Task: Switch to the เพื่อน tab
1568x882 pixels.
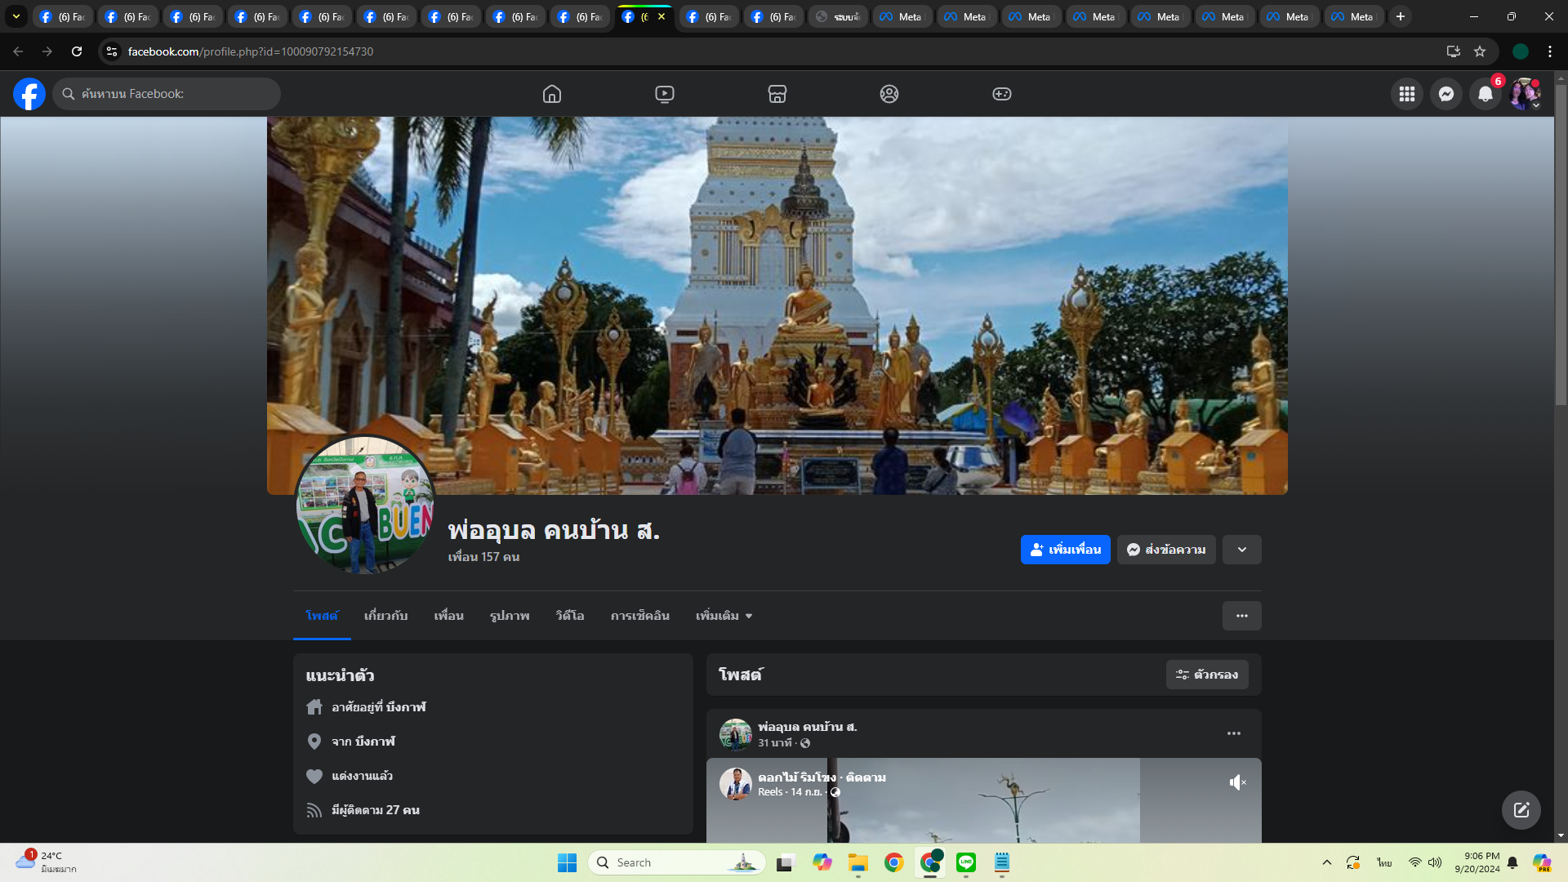Action: (x=448, y=616)
